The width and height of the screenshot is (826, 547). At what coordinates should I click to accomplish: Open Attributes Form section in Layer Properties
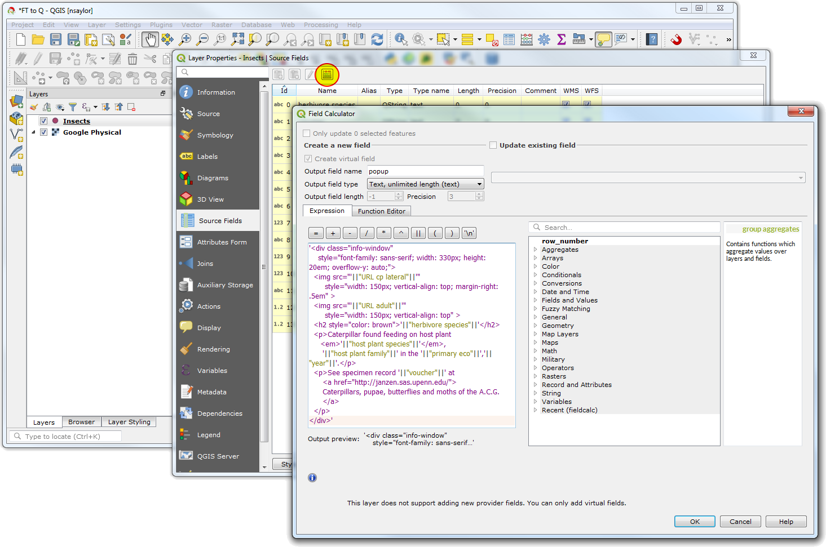click(x=218, y=242)
